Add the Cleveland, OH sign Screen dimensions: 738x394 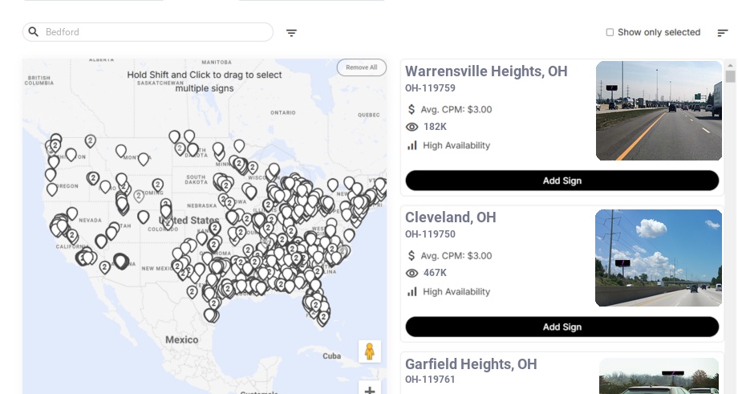coord(562,327)
